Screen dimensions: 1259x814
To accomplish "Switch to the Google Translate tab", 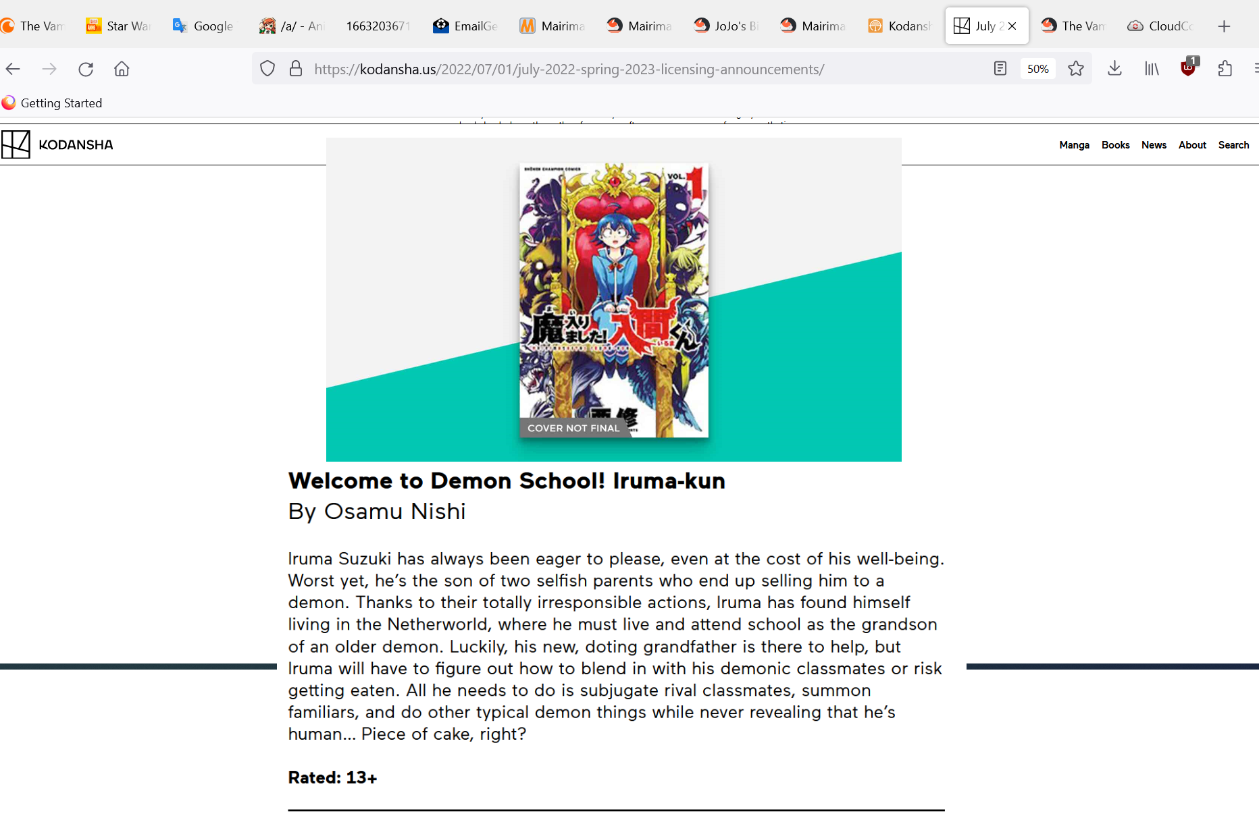I will pos(205,26).
